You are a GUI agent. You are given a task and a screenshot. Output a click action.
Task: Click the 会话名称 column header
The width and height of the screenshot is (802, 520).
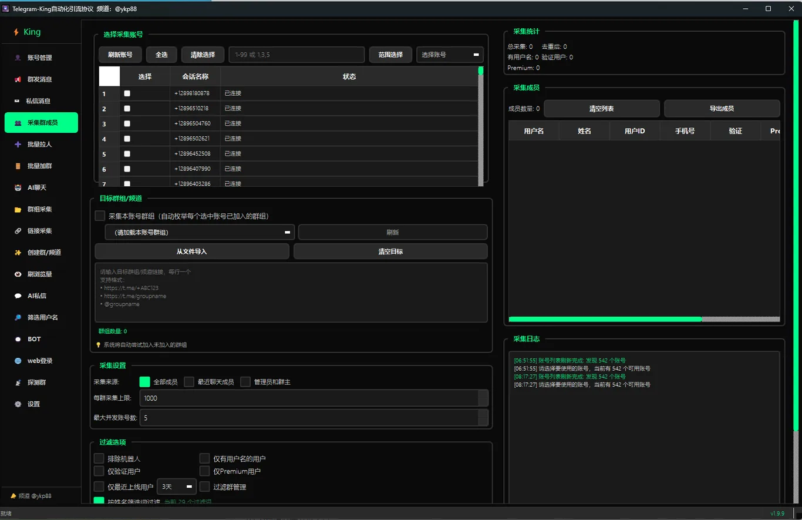195,76
